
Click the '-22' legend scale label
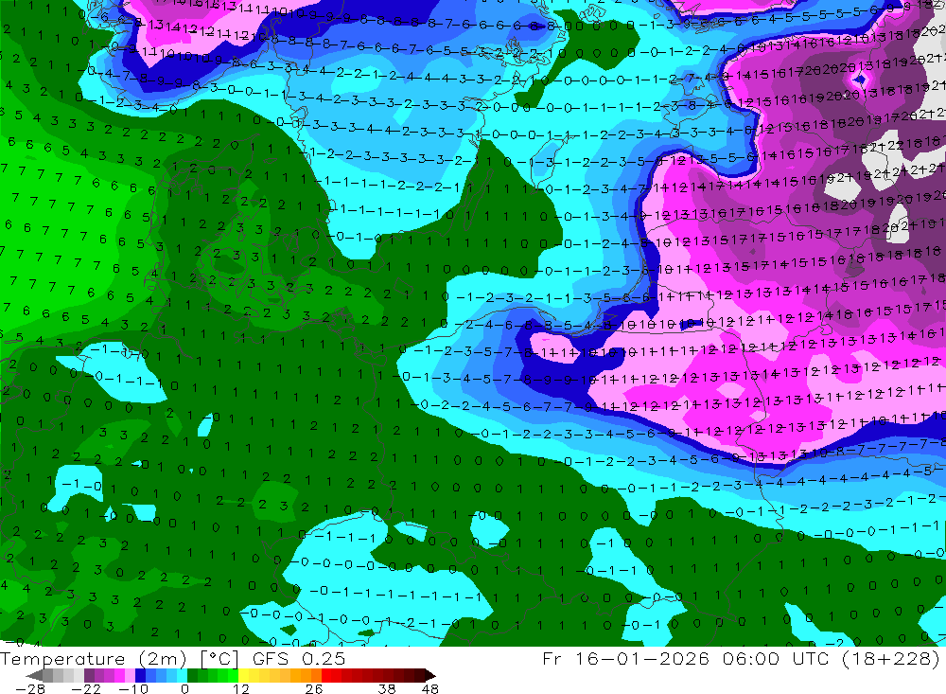click(86, 688)
